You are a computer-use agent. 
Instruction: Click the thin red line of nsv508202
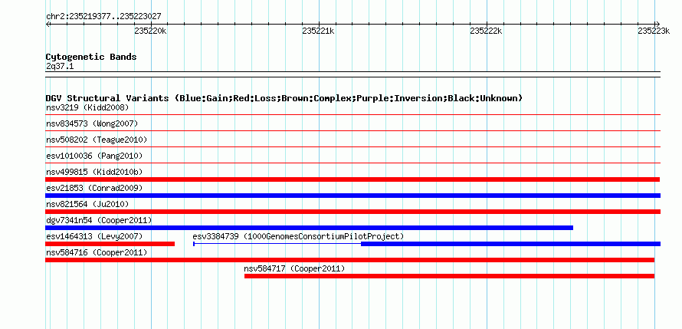pos(352,147)
